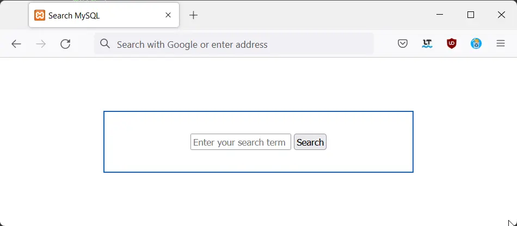Open a new tab with the plus button
Screen dimensions: 517x226
pyautogui.click(x=194, y=15)
